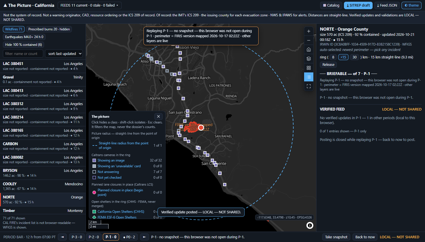Take a snapshot
Image resolution: width=425 pixels, height=242 pixels.
[x=336, y=237]
